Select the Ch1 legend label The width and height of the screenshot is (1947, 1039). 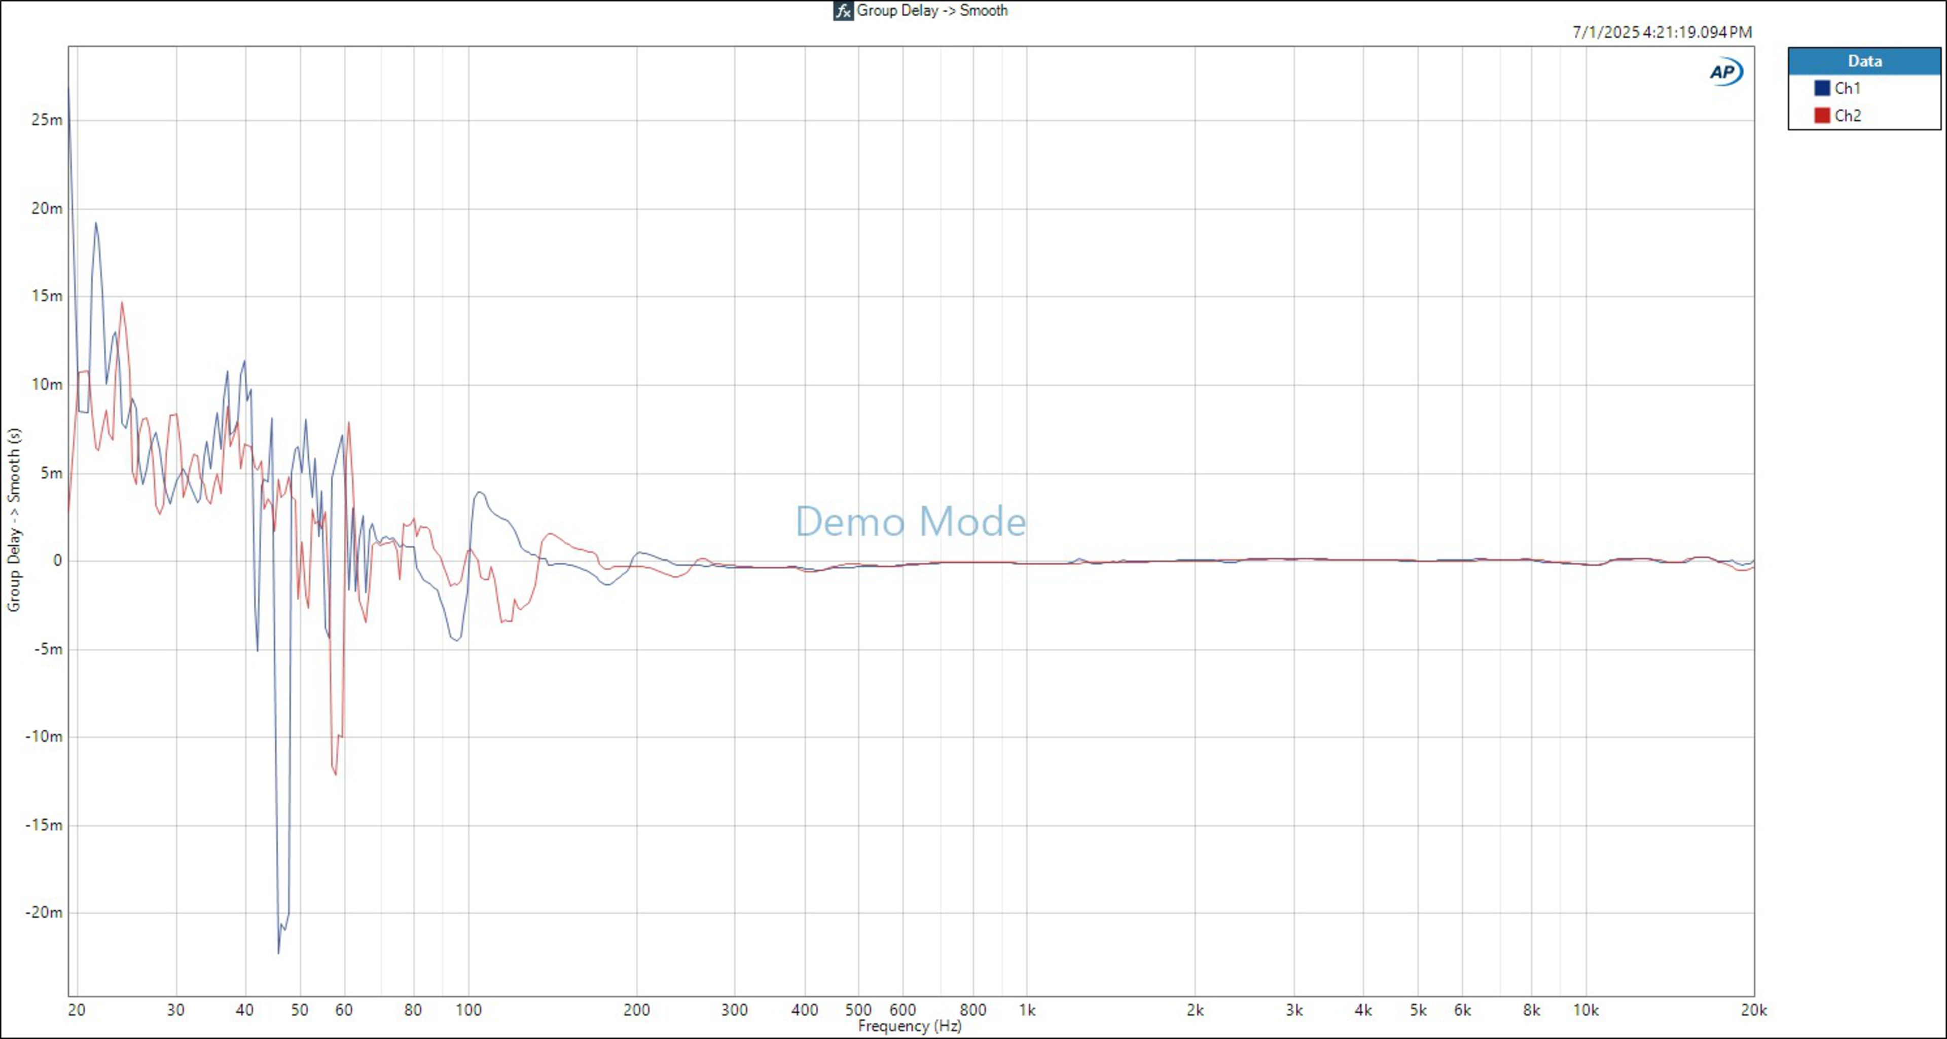1847,88
